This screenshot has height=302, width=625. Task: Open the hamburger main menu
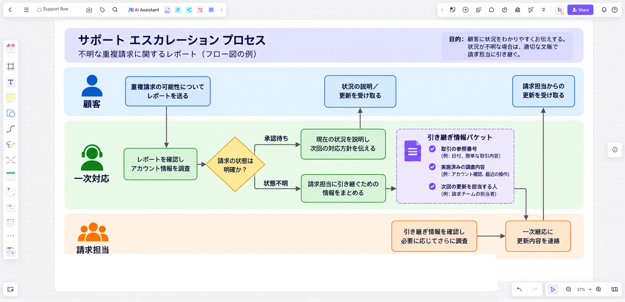click(x=26, y=10)
